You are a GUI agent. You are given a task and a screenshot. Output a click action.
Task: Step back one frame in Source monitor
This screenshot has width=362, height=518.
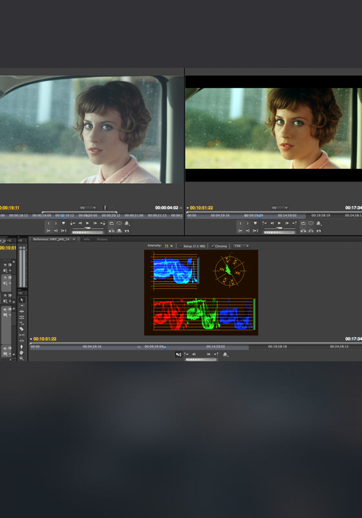tap(80, 223)
